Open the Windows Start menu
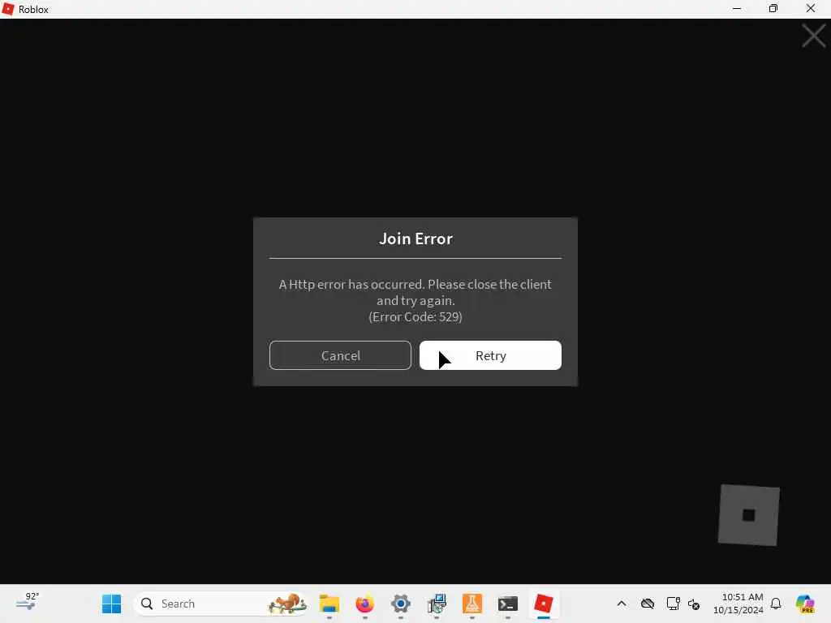The height and width of the screenshot is (623, 831). pos(111,604)
